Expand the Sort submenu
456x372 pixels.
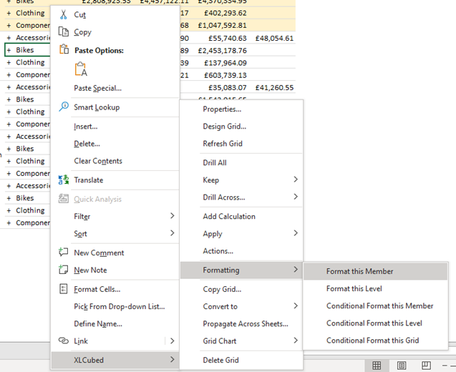click(x=172, y=233)
